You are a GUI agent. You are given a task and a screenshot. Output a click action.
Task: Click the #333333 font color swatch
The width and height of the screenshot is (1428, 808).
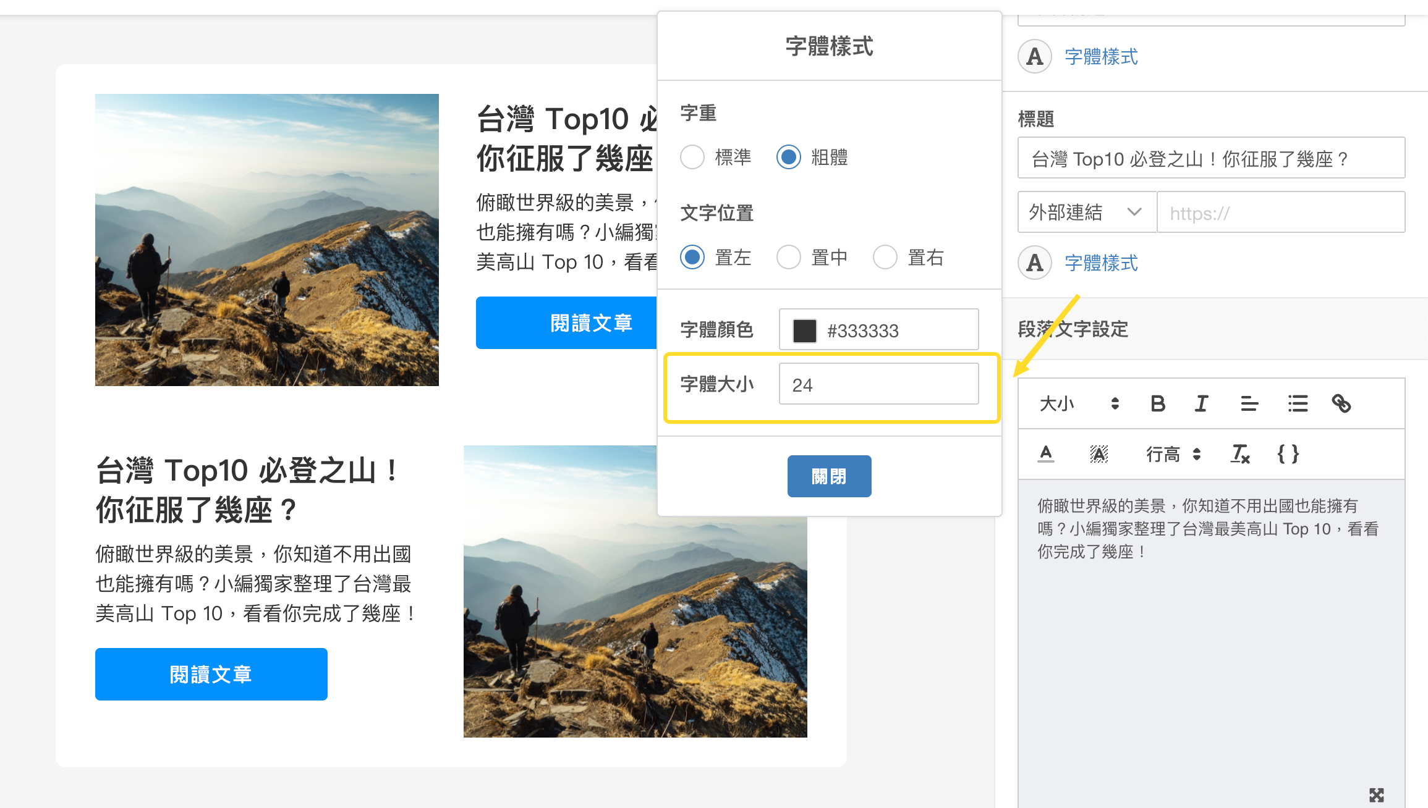click(805, 330)
